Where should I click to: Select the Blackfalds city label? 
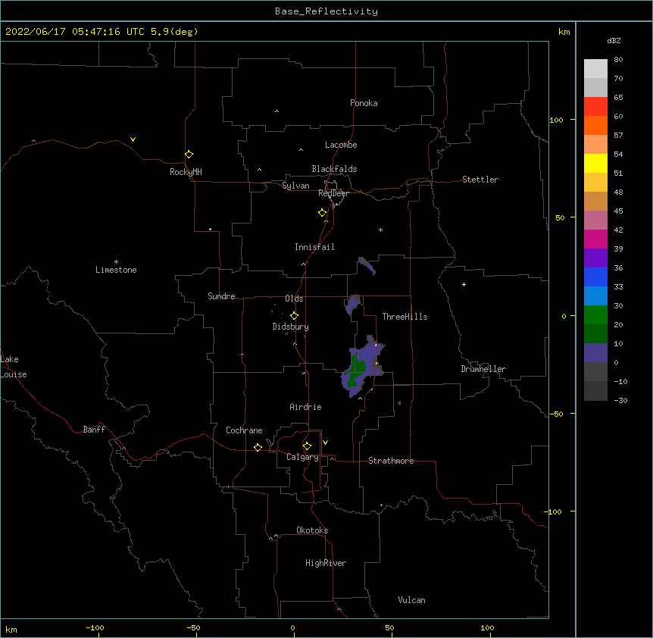click(x=334, y=169)
